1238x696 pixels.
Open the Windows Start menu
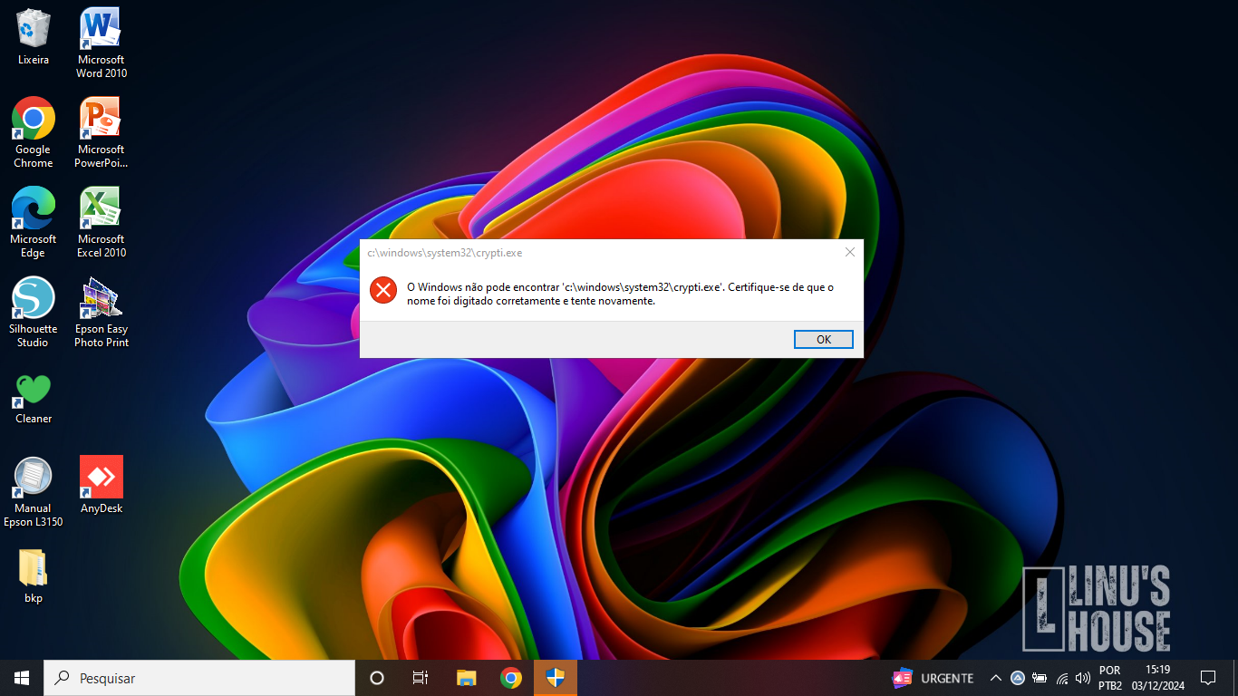22,678
